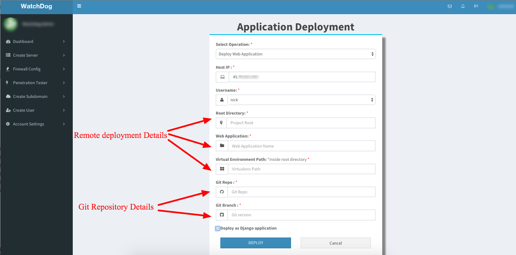Click the WatchDog logo link
516x255 pixels.
coord(36,7)
